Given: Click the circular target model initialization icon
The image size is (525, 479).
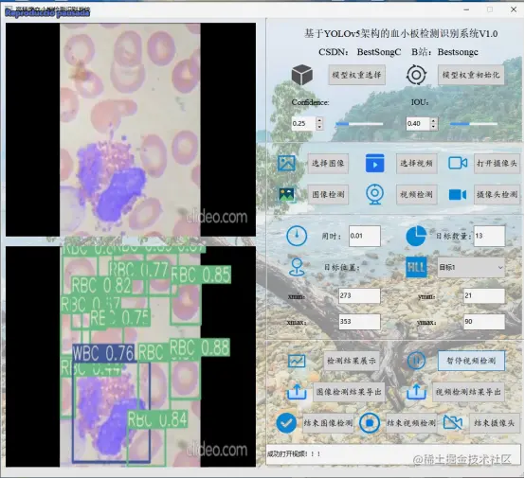Looking at the screenshot, I should [416, 75].
